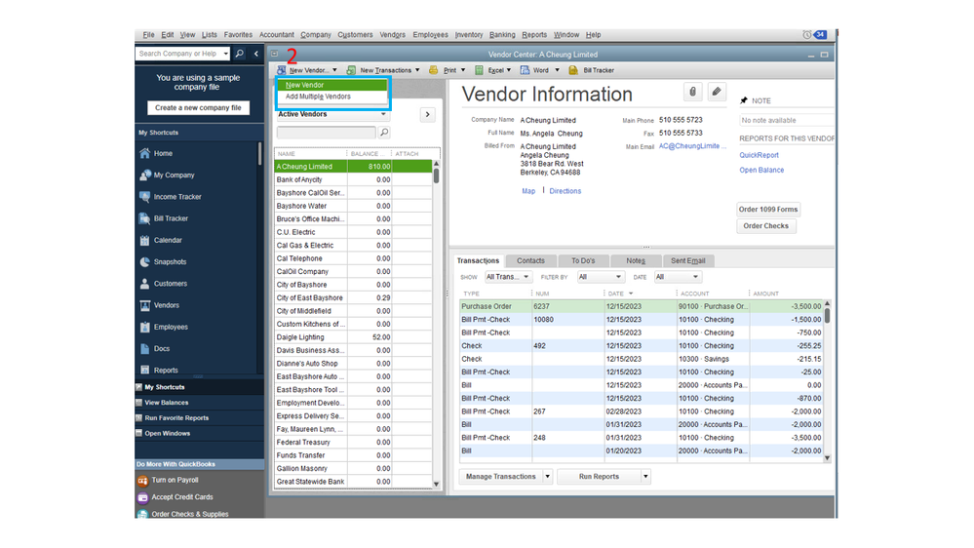Viewport: 974px width, 548px height.
Task: Select Add Multiple Vendors from the menu
Action: pyautogui.click(x=318, y=97)
